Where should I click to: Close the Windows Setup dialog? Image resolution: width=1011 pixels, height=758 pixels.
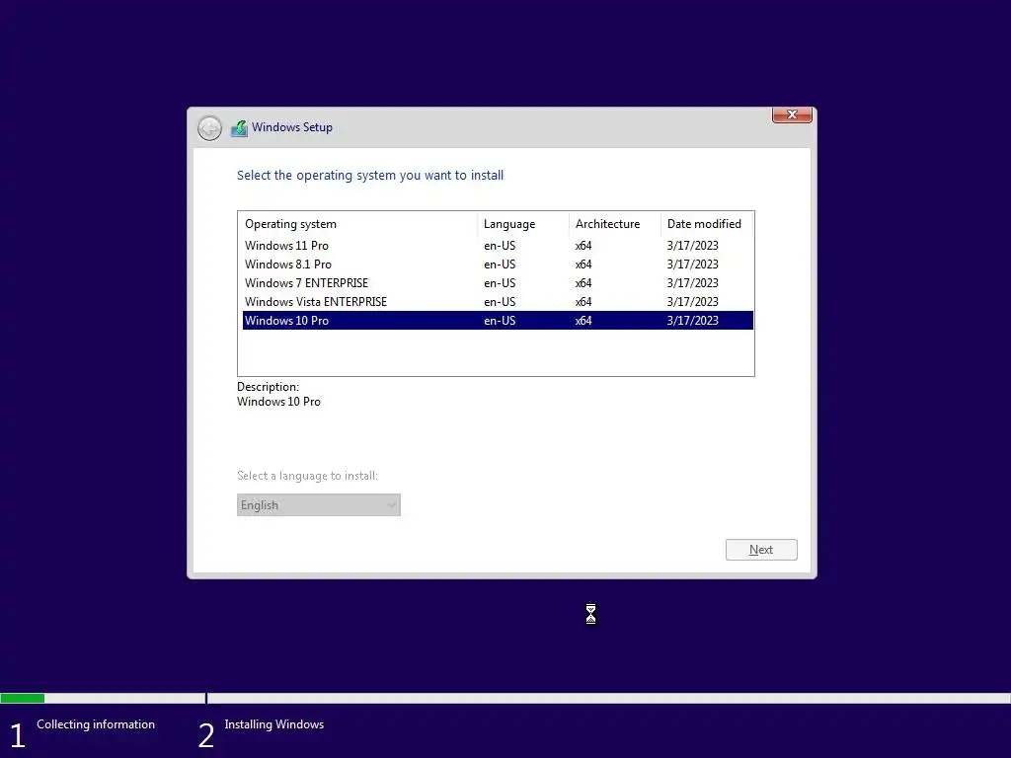point(792,114)
